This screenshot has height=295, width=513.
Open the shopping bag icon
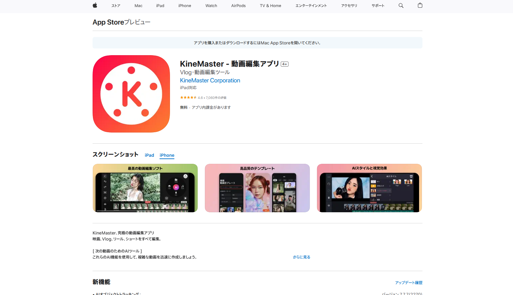[420, 5]
